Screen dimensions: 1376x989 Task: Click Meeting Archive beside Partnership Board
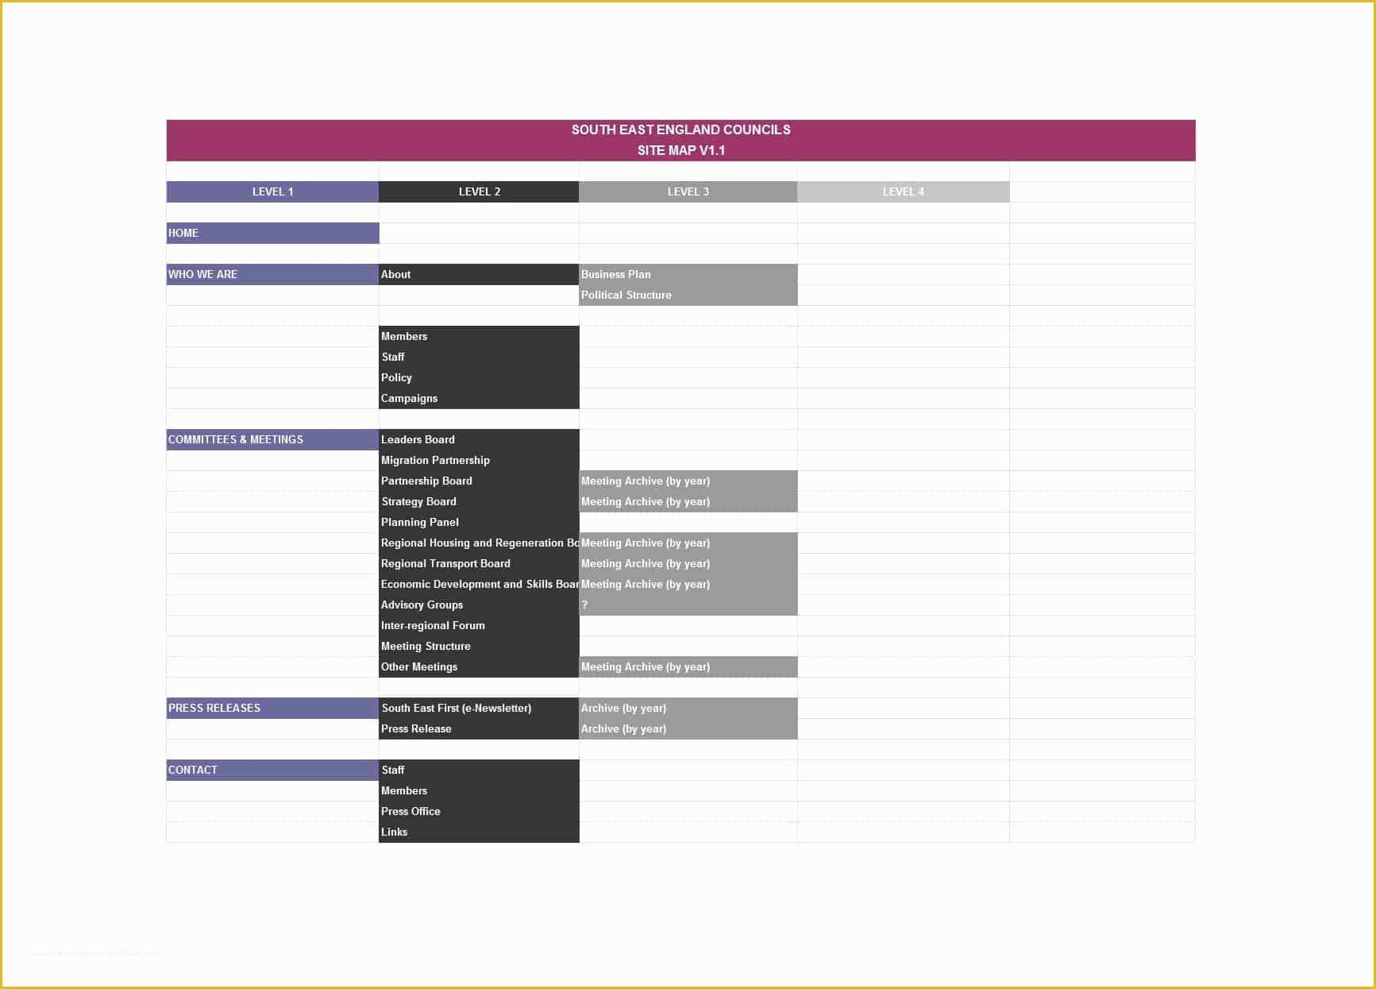click(x=688, y=481)
